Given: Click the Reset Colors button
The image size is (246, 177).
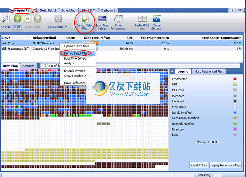Looking at the screenshot, I should pyautogui.click(x=199, y=165).
